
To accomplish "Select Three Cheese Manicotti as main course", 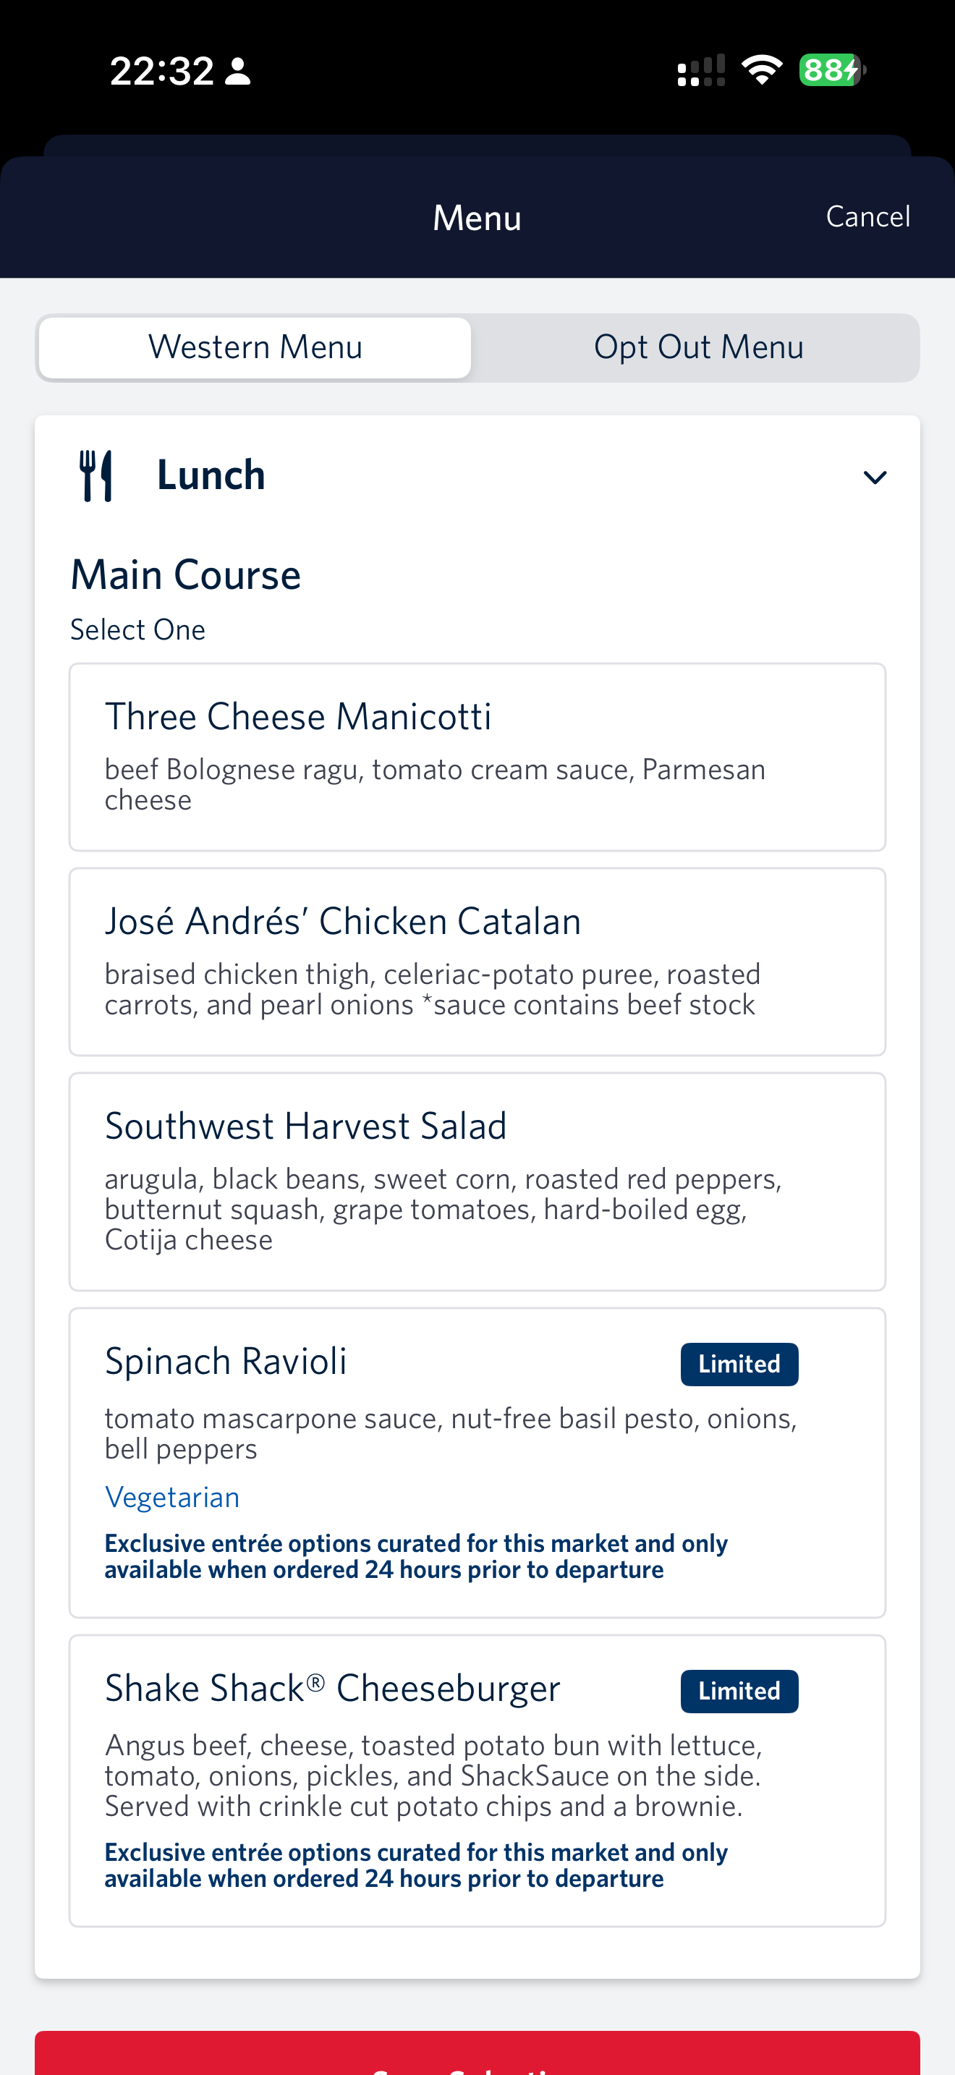I will 477,756.
